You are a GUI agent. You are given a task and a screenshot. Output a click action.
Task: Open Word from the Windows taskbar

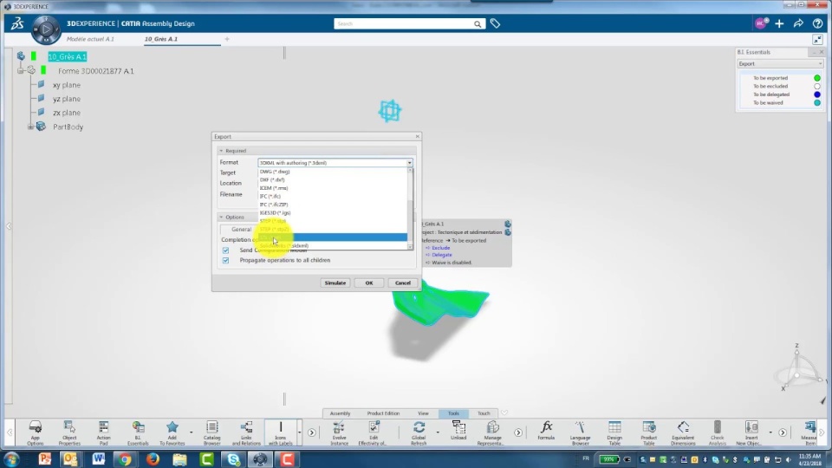98,459
